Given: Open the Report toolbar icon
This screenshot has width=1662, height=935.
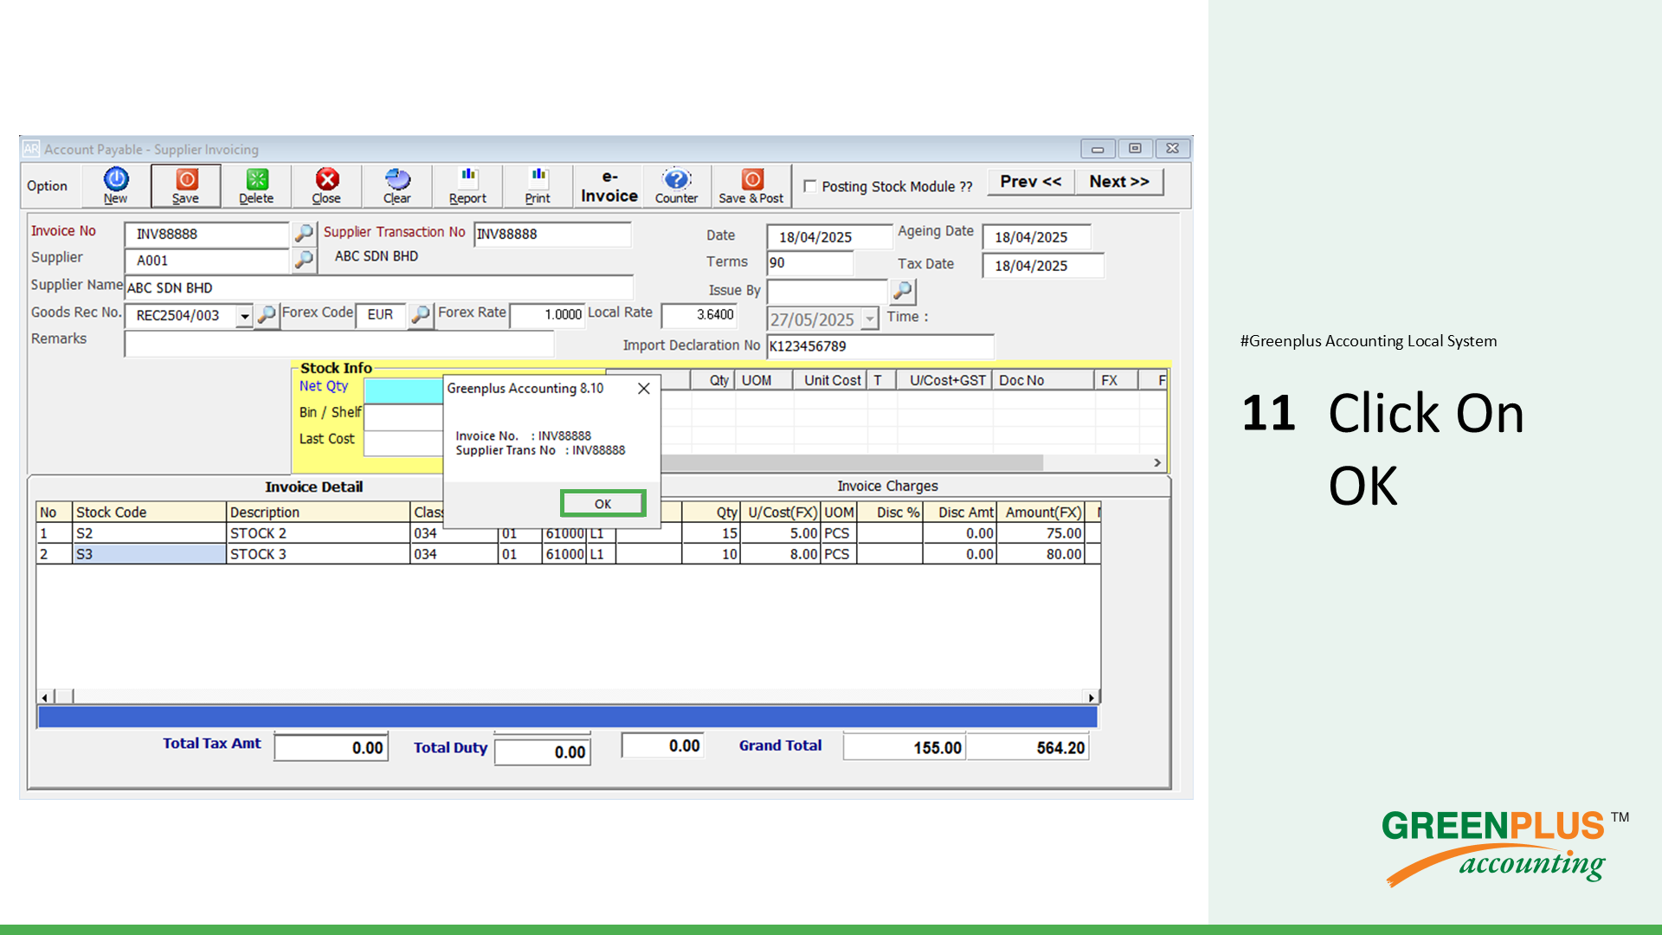Looking at the screenshot, I should click(467, 186).
